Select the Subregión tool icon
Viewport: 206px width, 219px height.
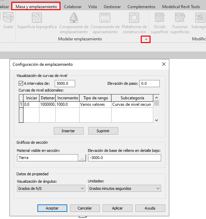coord(200,17)
